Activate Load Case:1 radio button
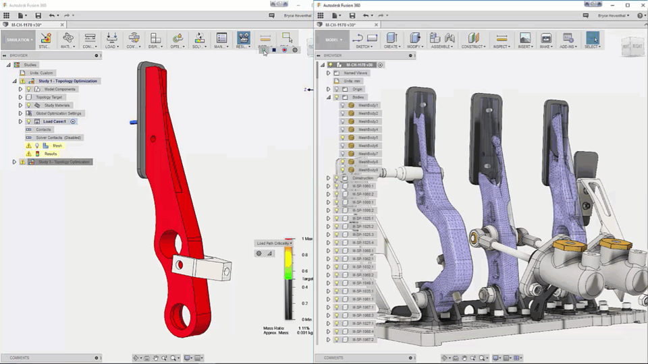This screenshot has width=648, height=364. point(73,121)
